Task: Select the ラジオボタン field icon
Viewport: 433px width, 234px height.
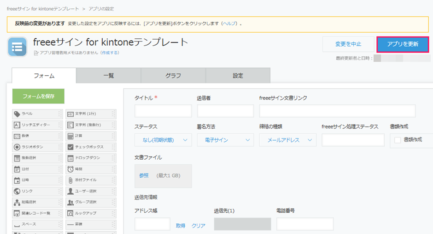Action: [17, 147]
